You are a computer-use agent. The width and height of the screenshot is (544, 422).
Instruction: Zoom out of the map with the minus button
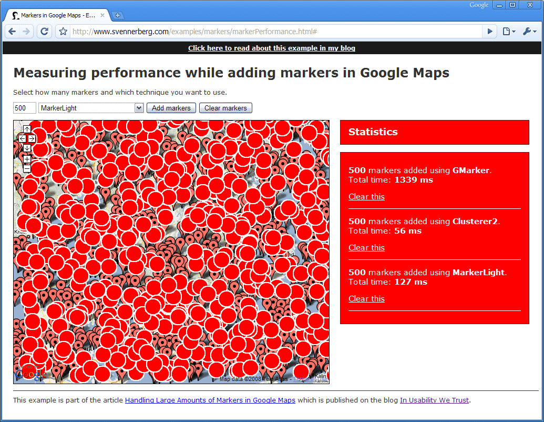(x=26, y=168)
